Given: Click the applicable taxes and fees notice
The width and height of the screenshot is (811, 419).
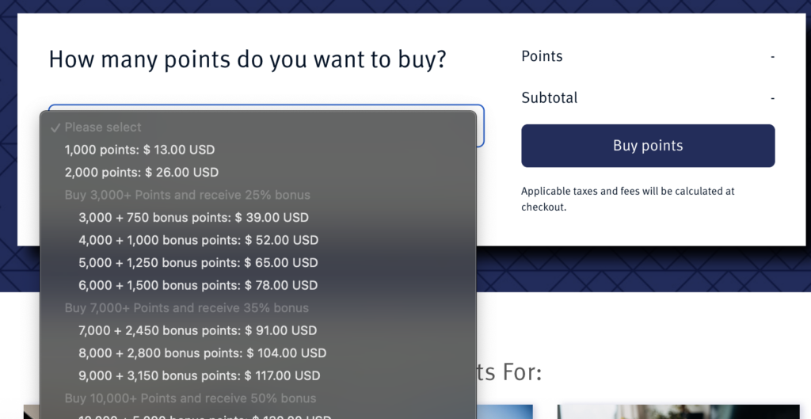Looking at the screenshot, I should click(628, 199).
